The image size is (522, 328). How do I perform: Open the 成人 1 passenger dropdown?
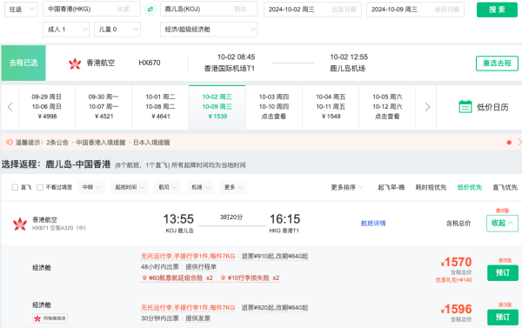(x=66, y=30)
